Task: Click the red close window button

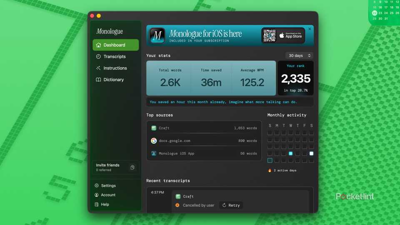Action: [92, 16]
